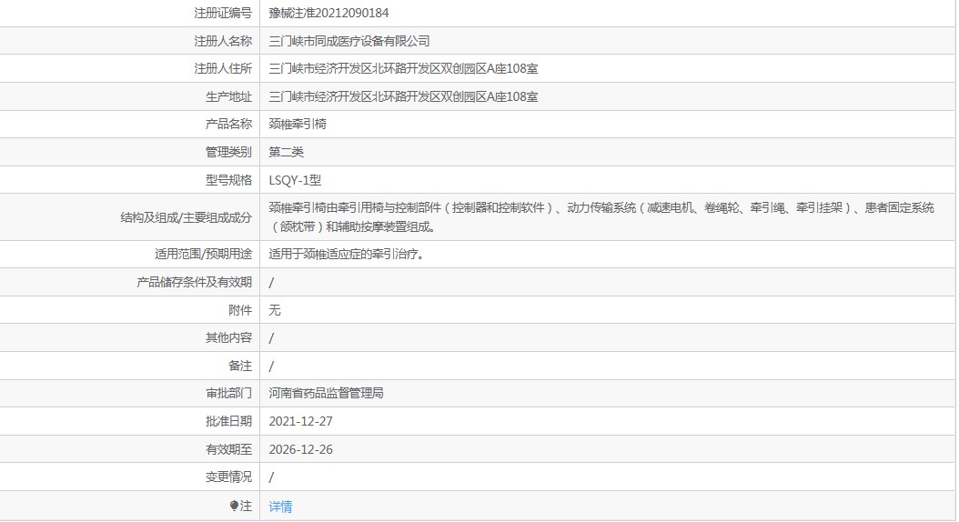Click the 结构及组成/主要组成成分 label
The width and height of the screenshot is (959, 522).
pos(186,217)
